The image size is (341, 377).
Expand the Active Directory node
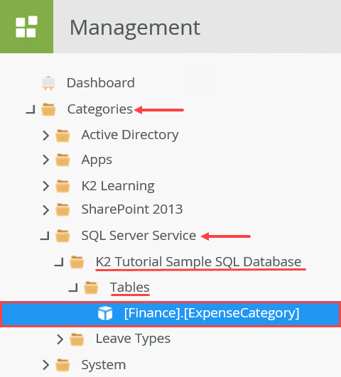[x=45, y=136]
